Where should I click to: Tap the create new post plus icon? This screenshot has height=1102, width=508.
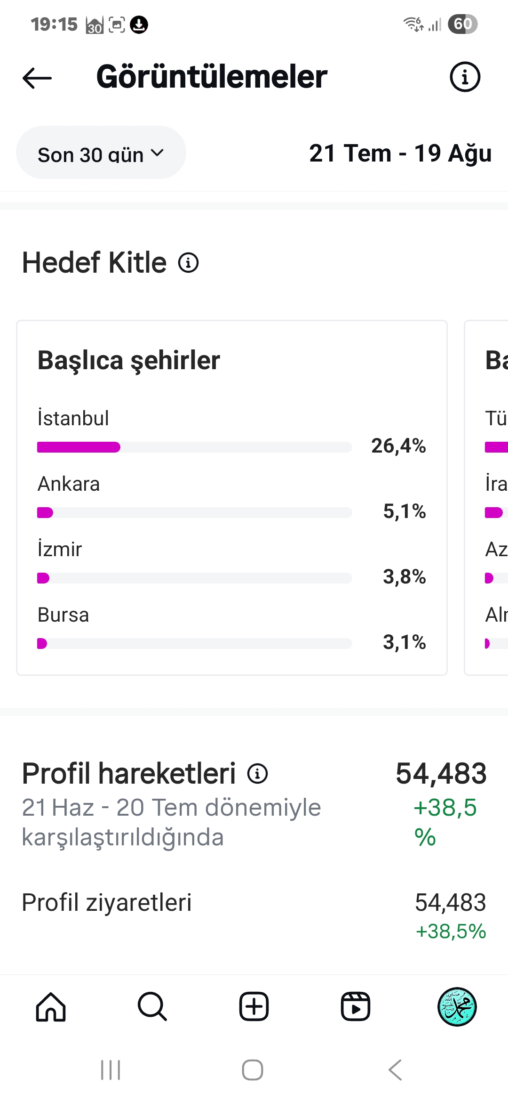(254, 1006)
